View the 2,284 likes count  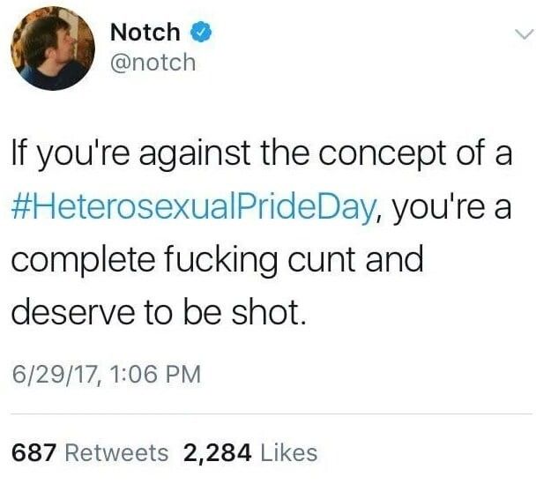(218, 453)
